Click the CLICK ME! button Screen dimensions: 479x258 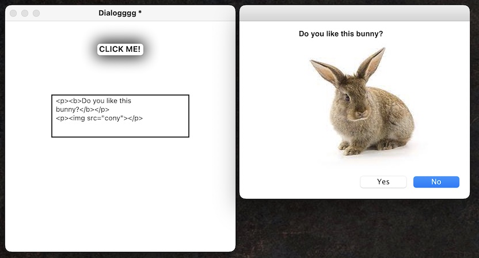pos(120,49)
